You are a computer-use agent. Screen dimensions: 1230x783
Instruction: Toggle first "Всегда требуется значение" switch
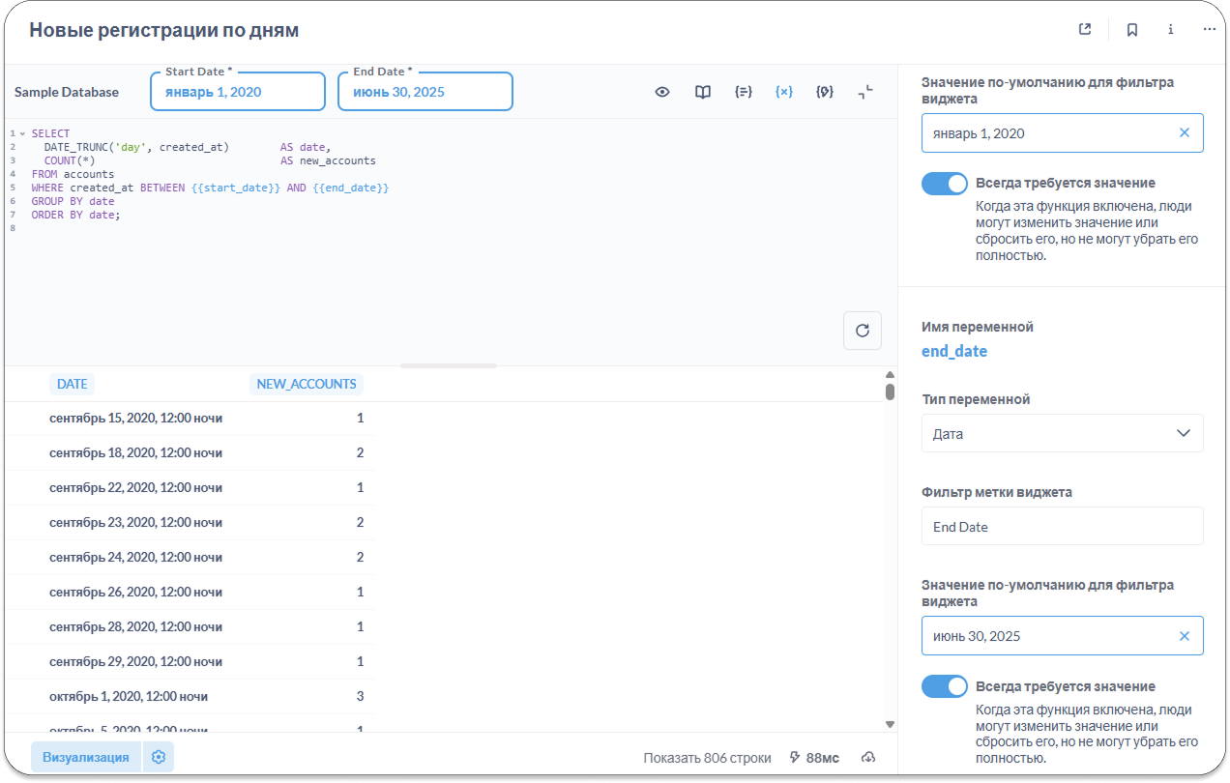(944, 184)
